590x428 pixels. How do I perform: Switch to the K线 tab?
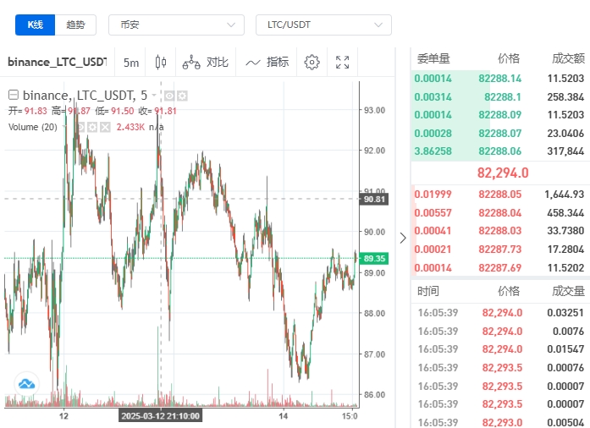(x=35, y=25)
